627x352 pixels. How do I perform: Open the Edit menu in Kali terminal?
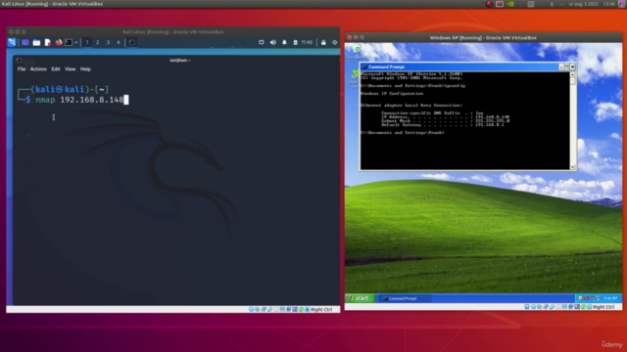pos(56,69)
